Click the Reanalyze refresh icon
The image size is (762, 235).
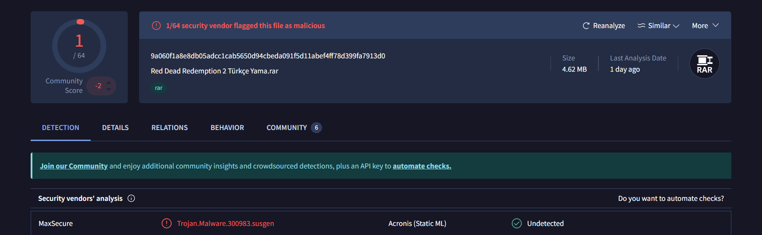pyautogui.click(x=586, y=26)
